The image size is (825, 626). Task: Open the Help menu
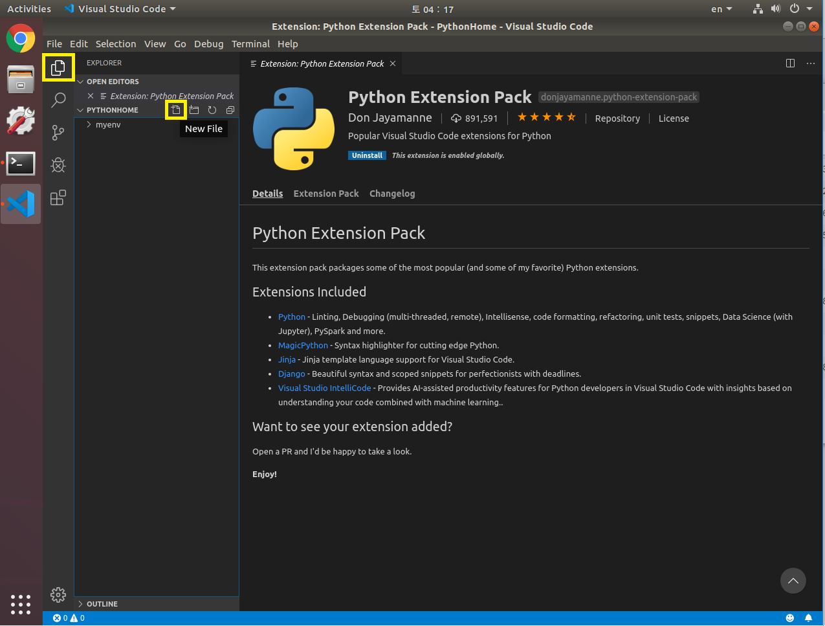click(288, 44)
